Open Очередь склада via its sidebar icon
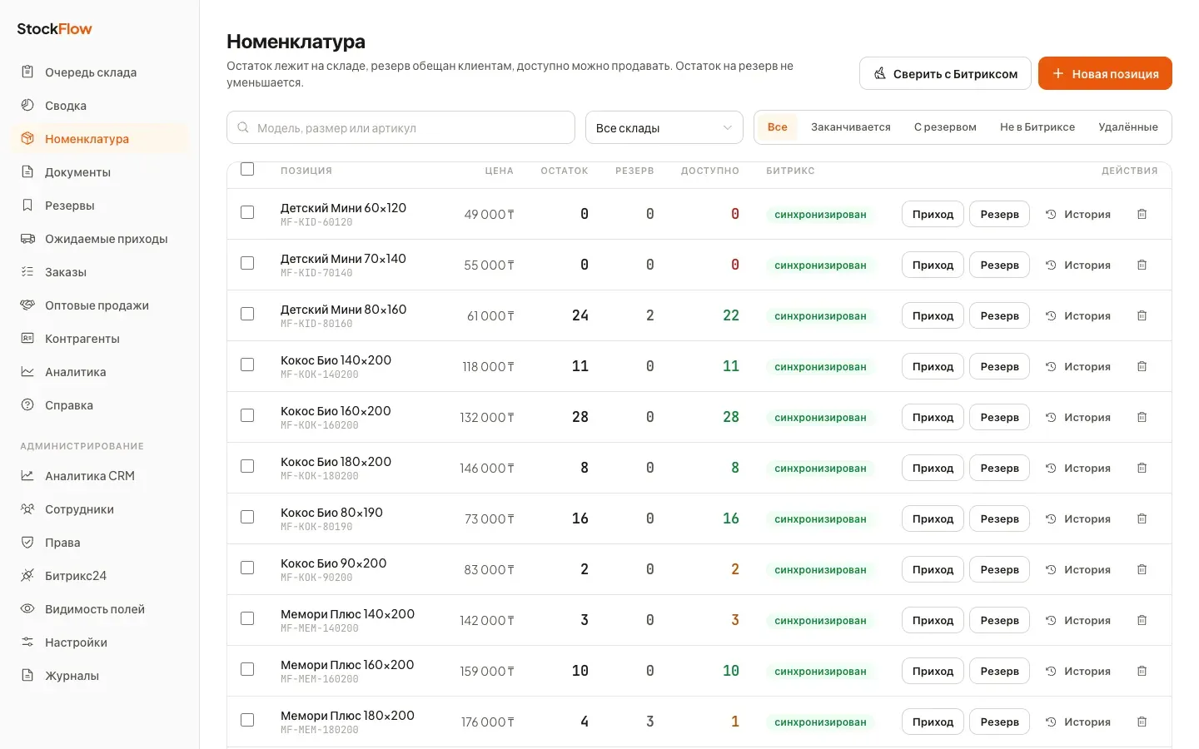 [27, 72]
